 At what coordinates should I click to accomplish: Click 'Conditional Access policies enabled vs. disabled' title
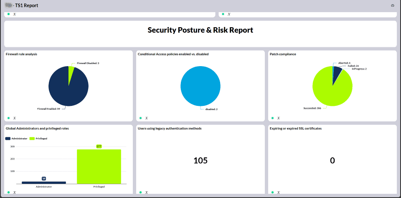coord(173,54)
